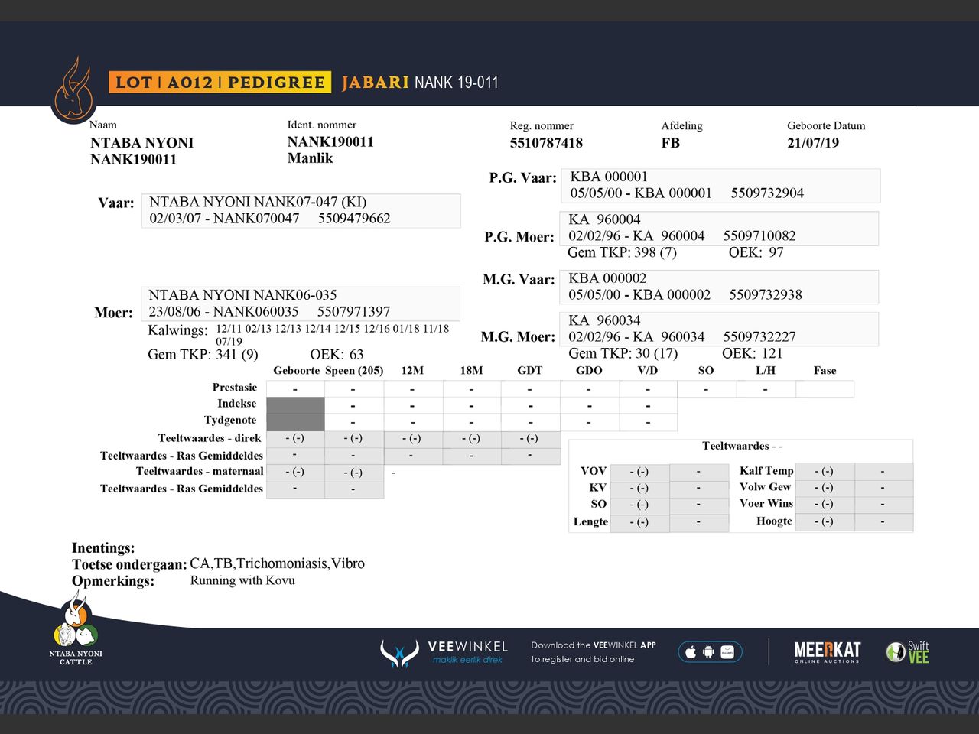979x734 pixels.
Task: Click the VEEWINKEL brand name in the footer
Action: click(467, 647)
